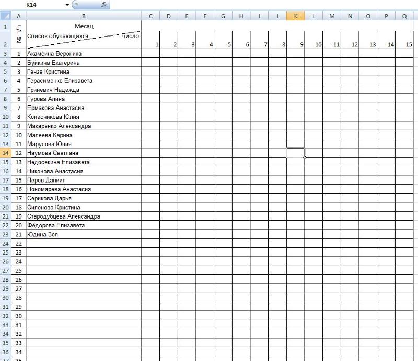This screenshot has width=418, height=361.
Task: Click the cell Пономарева Анастасия
Action: (84, 189)
